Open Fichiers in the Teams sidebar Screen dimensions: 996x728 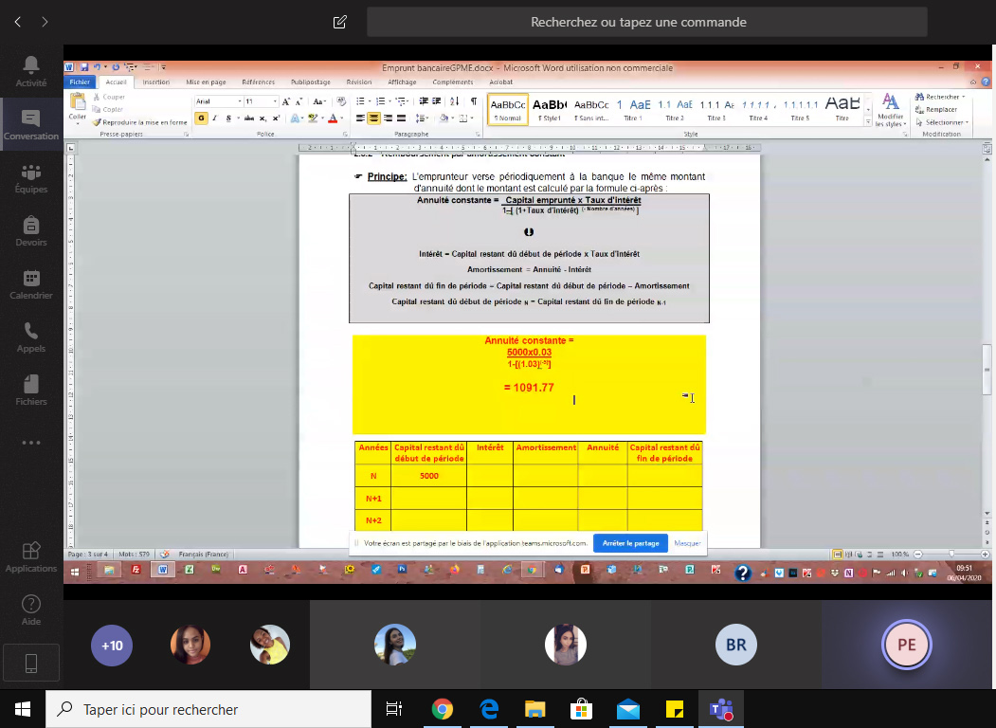[x=31, y=390]
